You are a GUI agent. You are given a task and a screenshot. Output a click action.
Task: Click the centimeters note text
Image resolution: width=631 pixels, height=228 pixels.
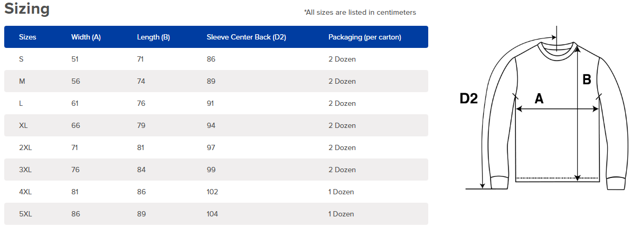pos(360,13)
